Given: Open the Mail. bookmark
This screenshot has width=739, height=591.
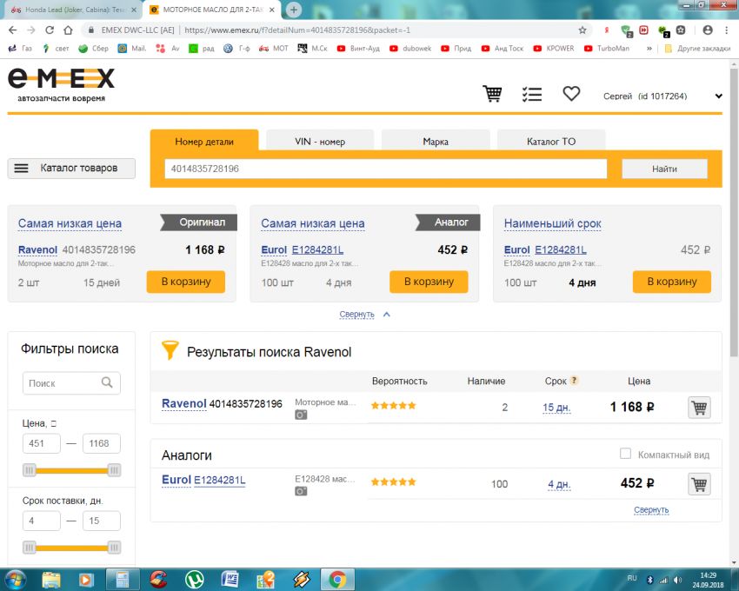Looking at the screenshot, I should coord(132,49).
